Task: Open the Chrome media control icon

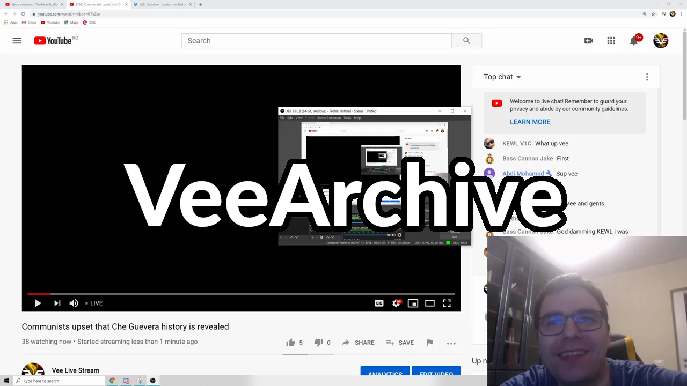Action: point(664,14)
